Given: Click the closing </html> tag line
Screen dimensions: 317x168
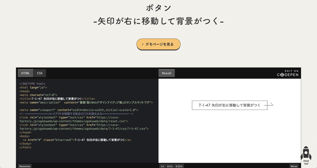Looking at the screenshot, I should pyautogui.click(x=25, y=147).
